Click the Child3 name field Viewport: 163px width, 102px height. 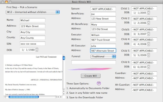coord(144,30)
